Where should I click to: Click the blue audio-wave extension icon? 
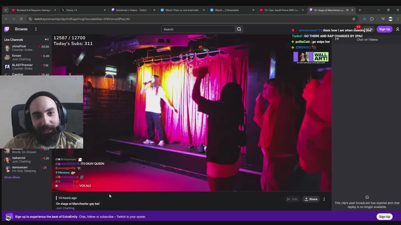364,19
